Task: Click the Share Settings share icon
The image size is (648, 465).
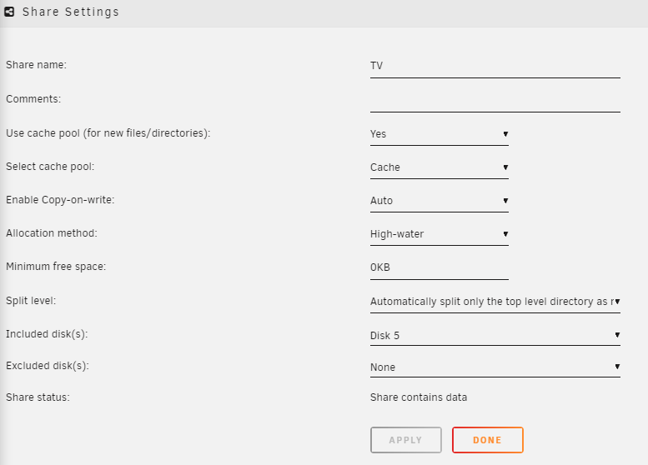Action: (x=9, y=12)
